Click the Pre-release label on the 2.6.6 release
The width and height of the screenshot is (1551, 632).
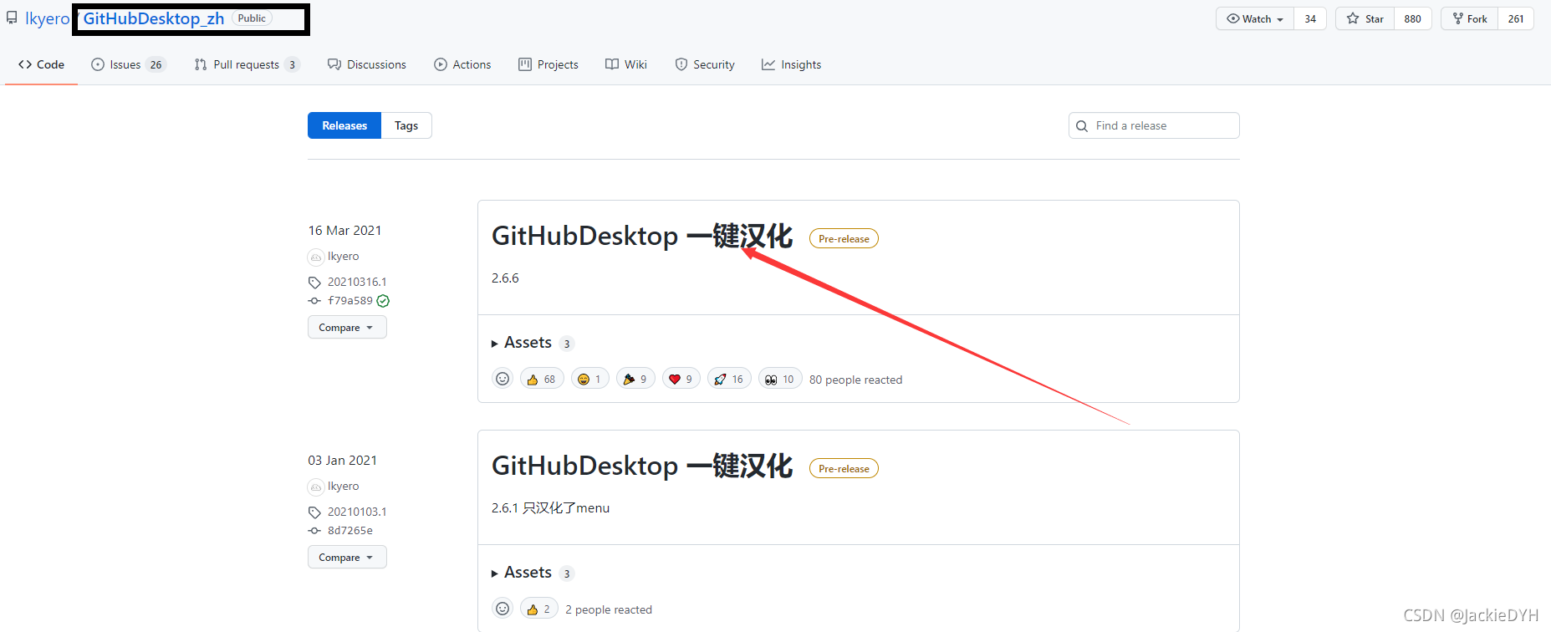[x=844, y=238]
